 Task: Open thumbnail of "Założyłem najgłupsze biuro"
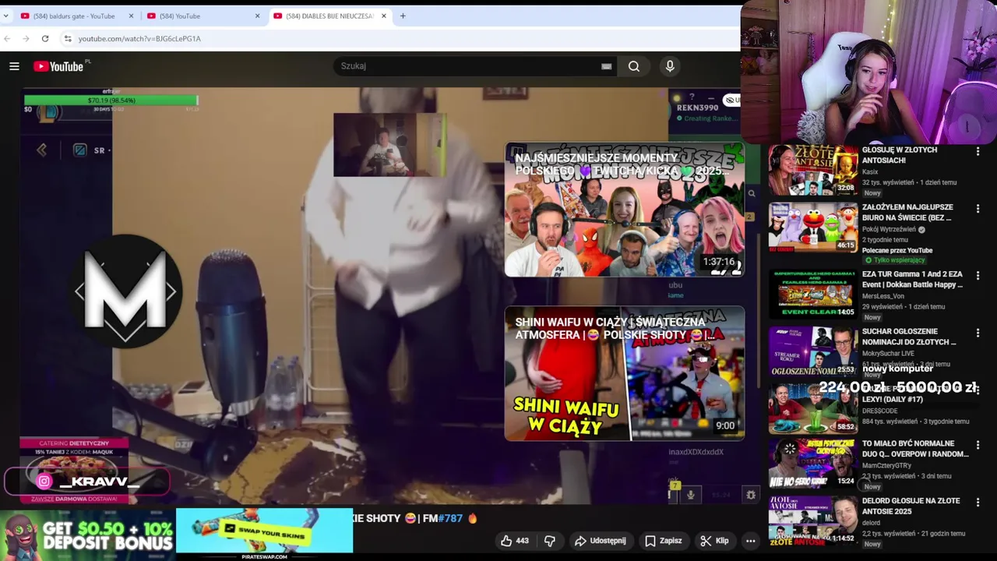[813, 228]
